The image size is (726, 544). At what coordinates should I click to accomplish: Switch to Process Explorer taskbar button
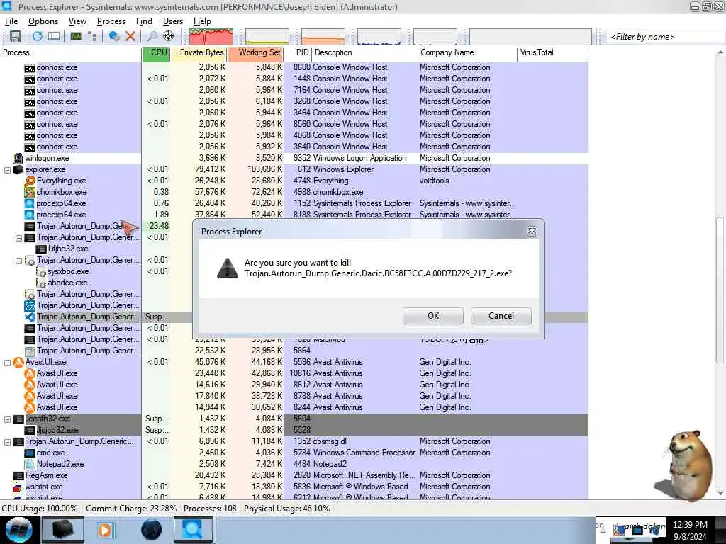pyautogui.click(x=193, y=530)
